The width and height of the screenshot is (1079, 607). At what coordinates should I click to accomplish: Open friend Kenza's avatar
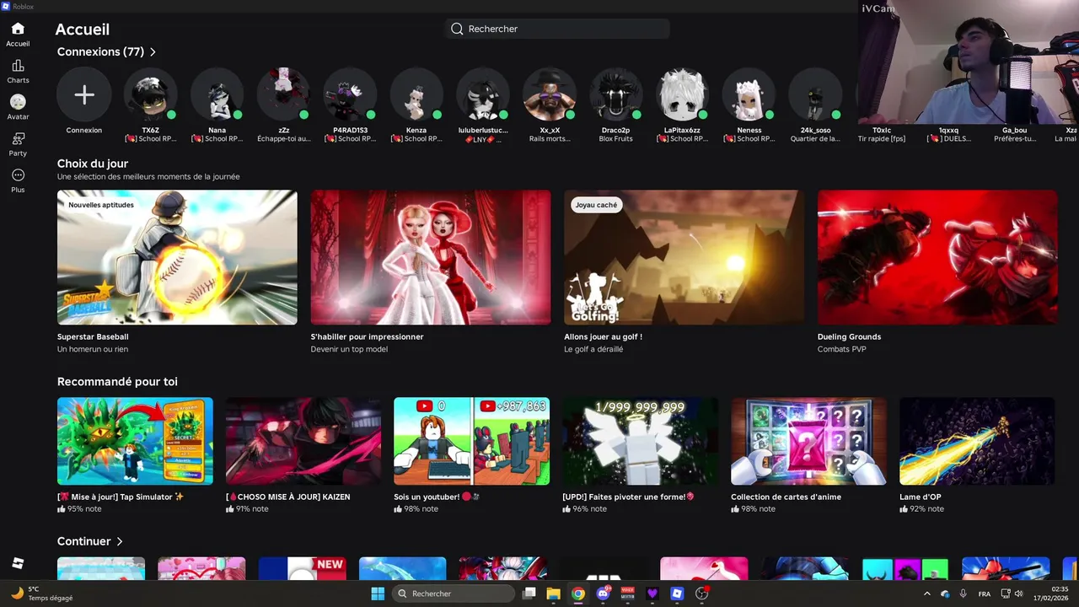click(416, 94)
